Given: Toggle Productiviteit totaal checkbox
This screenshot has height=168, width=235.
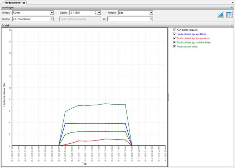Looking at the screenshot, I should click(x=174, y=47).
